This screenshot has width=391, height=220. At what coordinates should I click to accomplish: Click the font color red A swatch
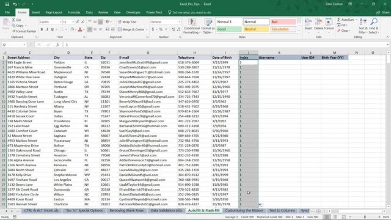tap(80, 29)
